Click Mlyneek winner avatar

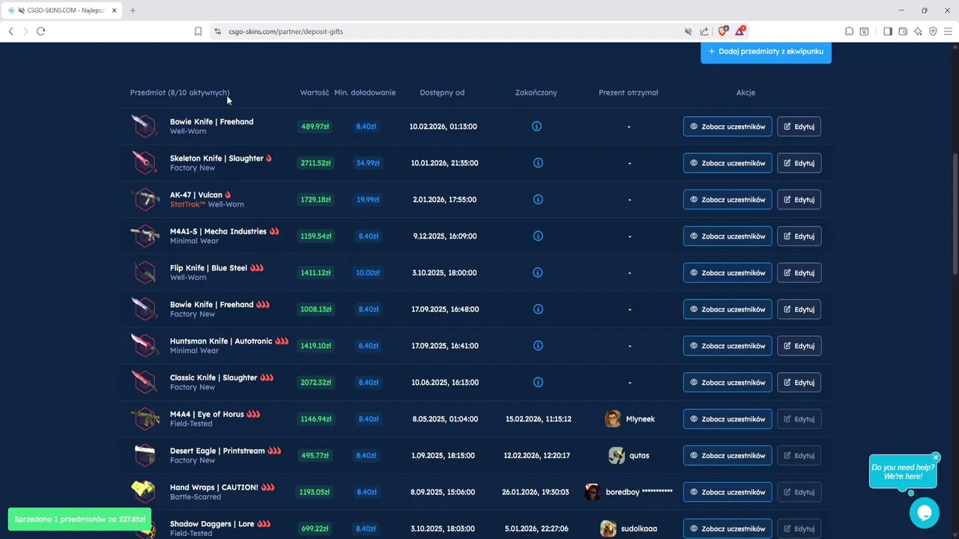click(613, 419)
